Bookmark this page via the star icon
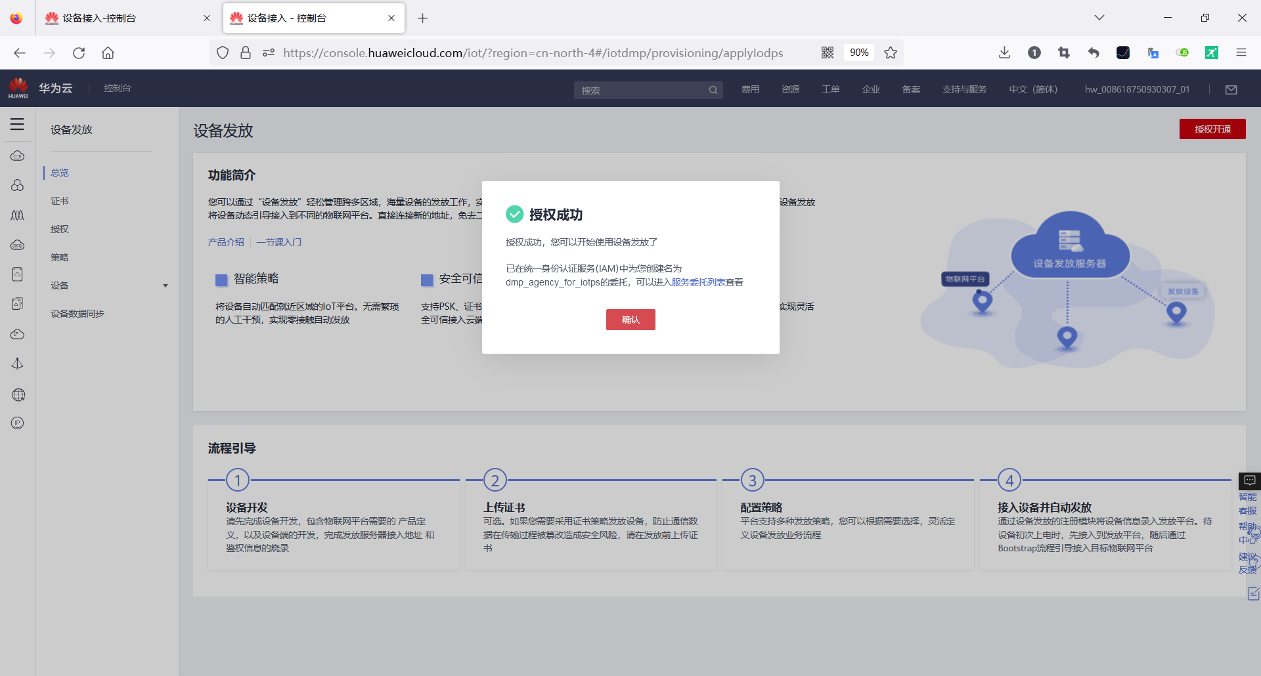This screenshot has width=1261, height=676. [891, 53]
